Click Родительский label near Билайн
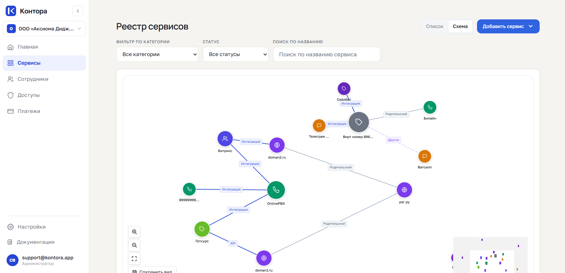 pos(396,114)
